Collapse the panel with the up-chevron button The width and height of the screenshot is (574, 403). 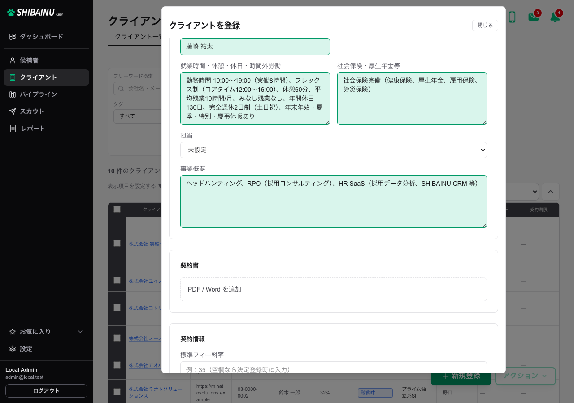click(551, 192)
